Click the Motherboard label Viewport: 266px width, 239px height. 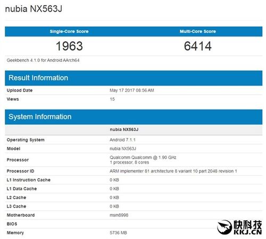(21, 215)
